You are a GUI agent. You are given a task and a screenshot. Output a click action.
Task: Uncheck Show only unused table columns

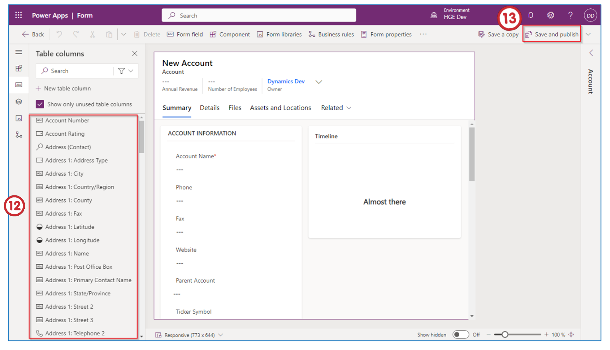coord(40,104)
